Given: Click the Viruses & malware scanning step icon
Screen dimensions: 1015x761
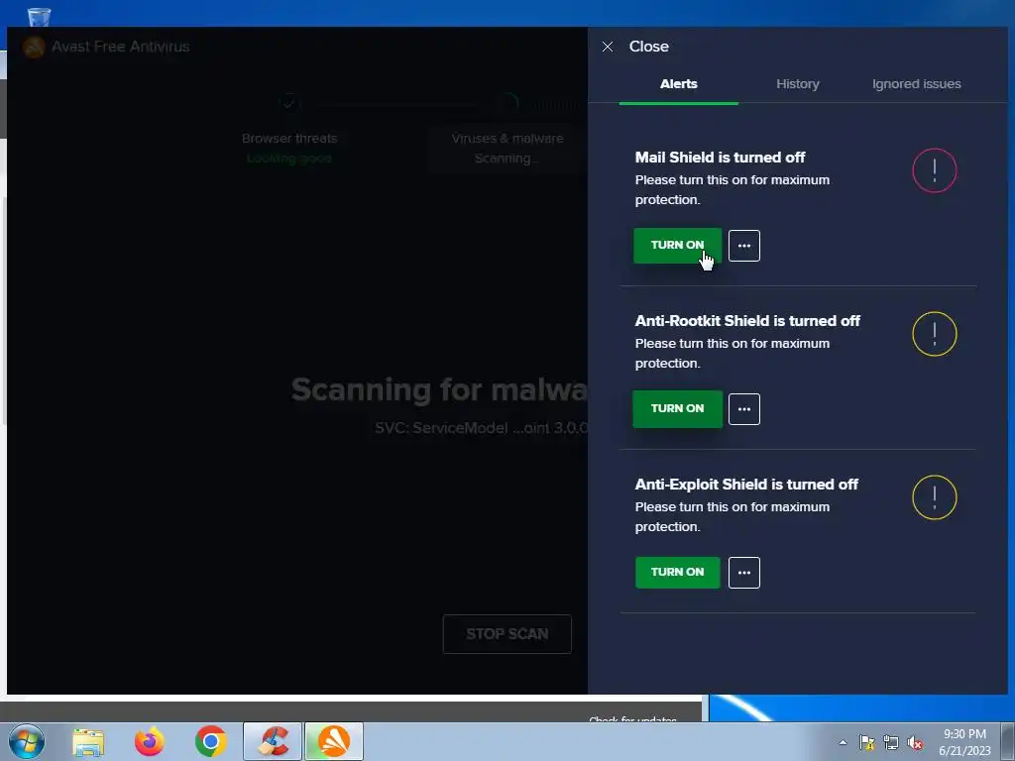Looking at the screenshot, I should click(507, 102).
